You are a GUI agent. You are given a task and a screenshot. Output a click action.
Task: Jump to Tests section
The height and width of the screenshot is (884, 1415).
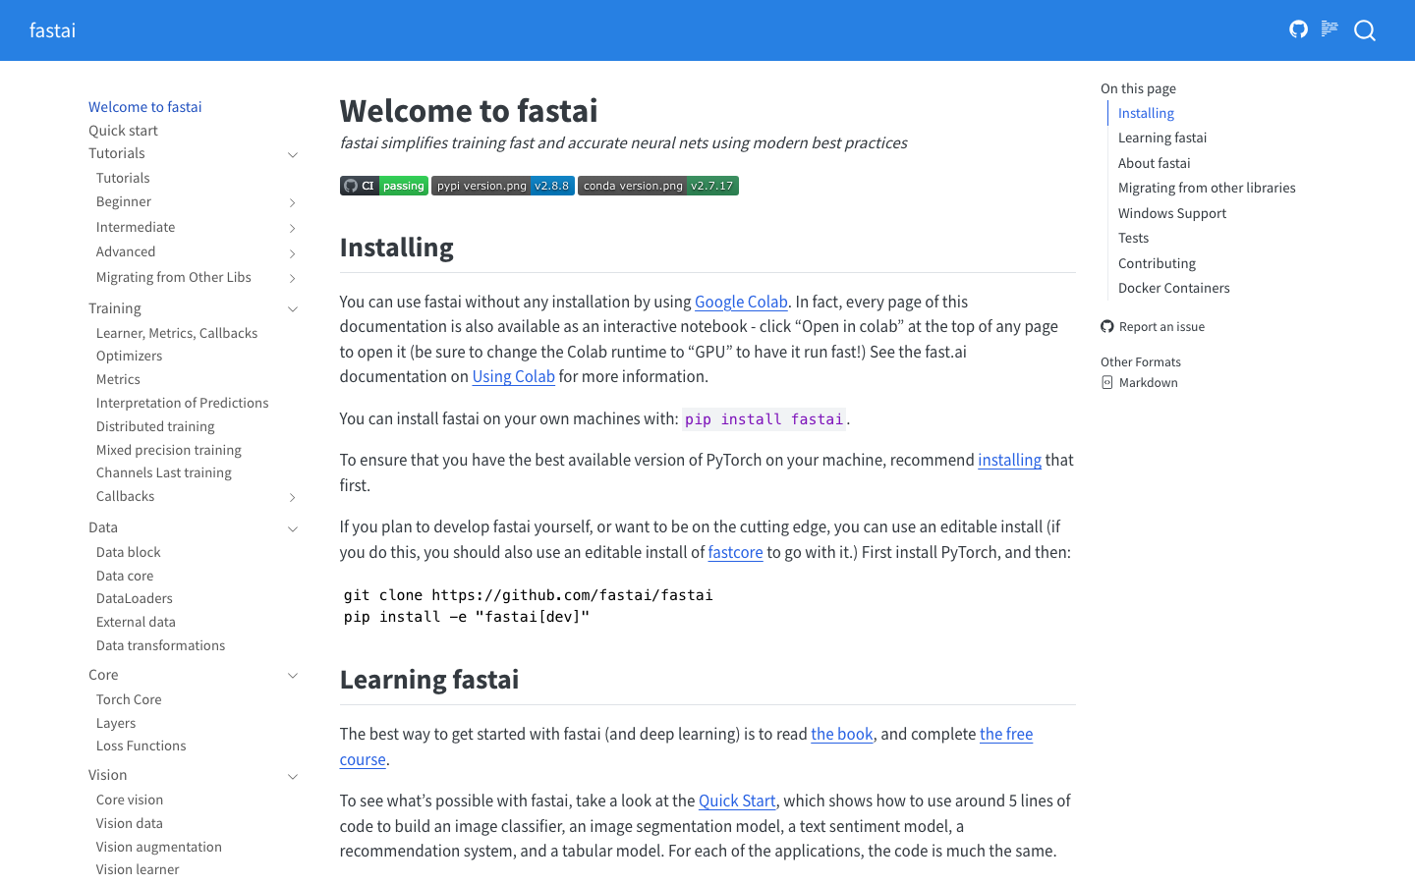[1133, 238]
